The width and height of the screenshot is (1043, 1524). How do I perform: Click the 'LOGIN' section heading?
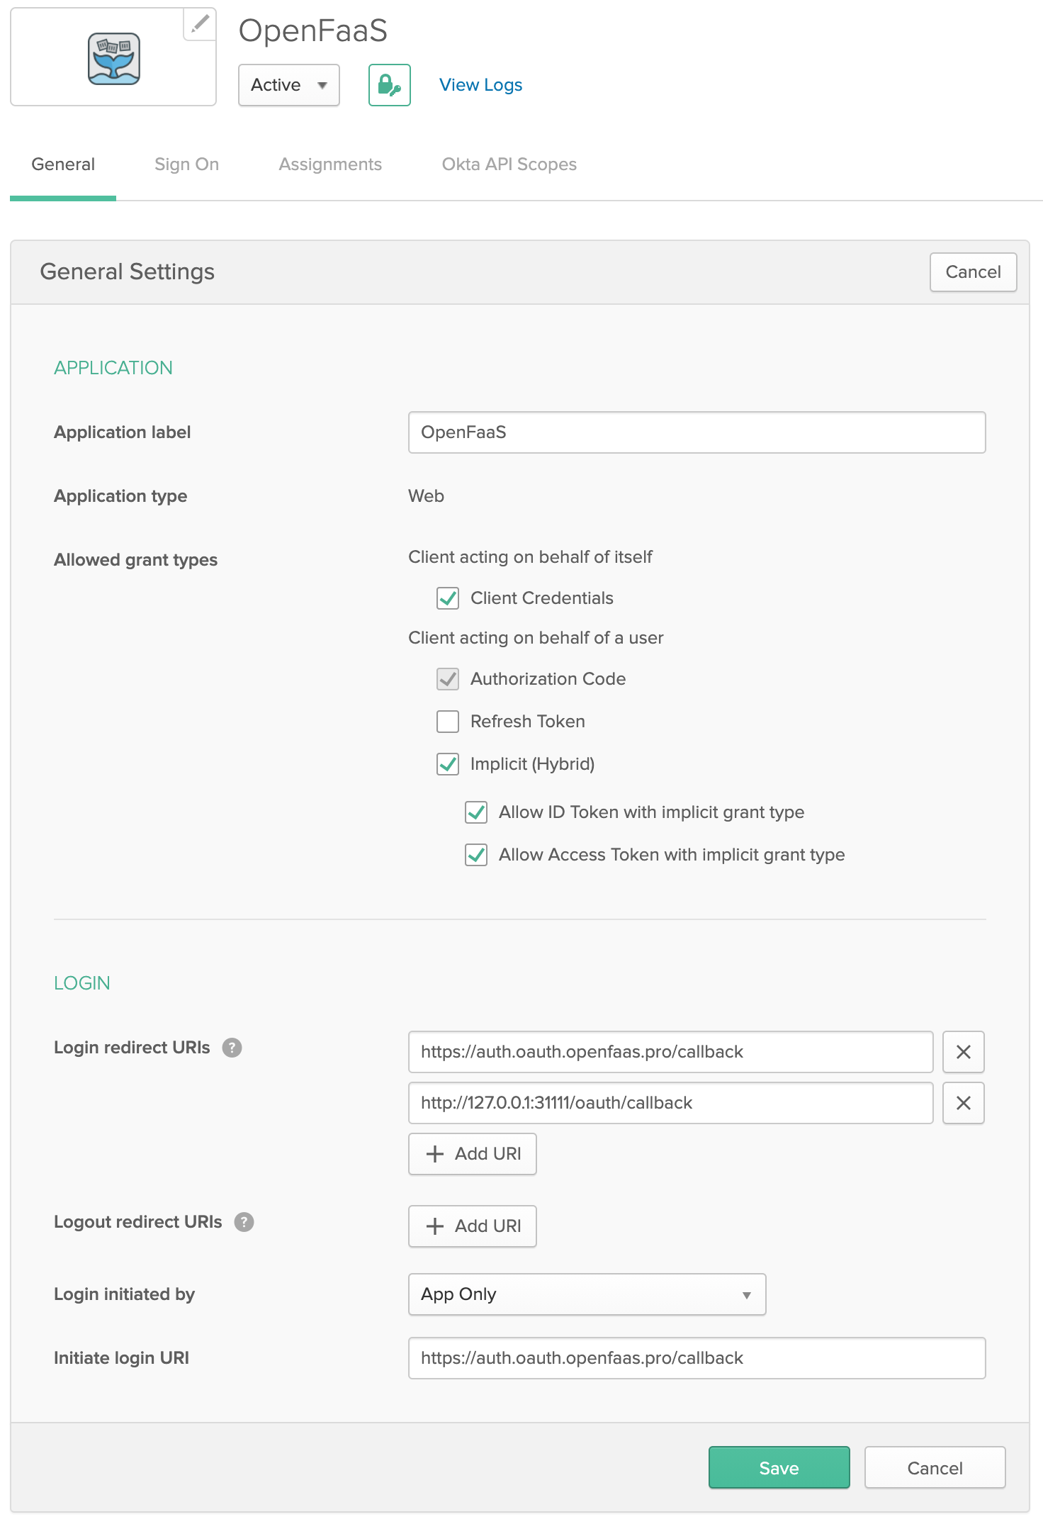tap(82, 983)
